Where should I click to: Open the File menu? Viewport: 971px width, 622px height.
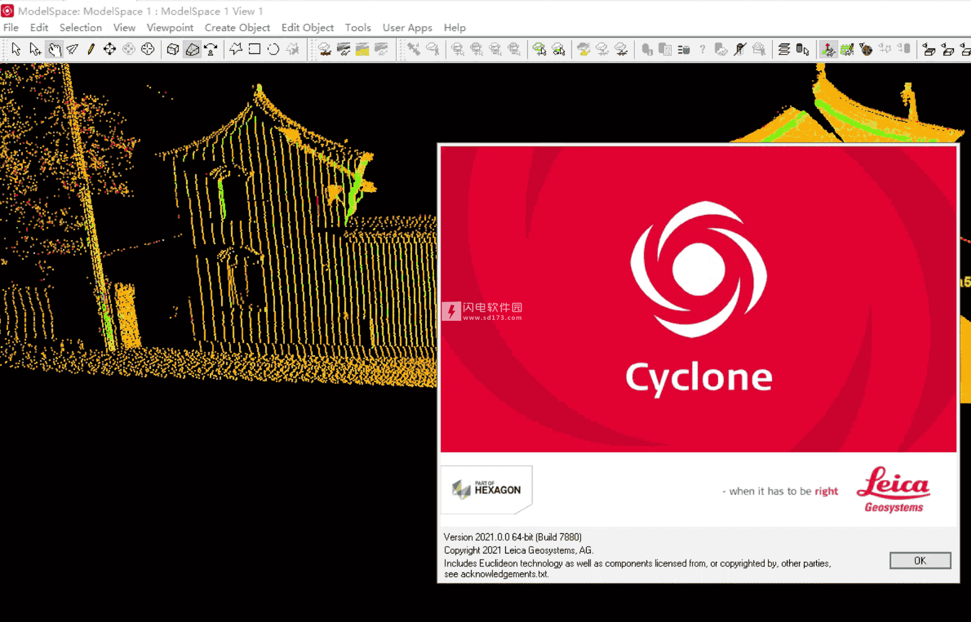pos(11,27)
